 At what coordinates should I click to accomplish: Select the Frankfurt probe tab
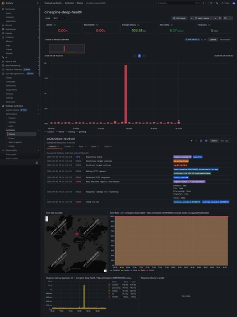[54, 147]
